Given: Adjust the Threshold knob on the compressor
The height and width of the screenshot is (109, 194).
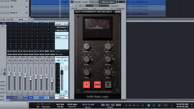Looking at the screenshot, I should point(87,46).
